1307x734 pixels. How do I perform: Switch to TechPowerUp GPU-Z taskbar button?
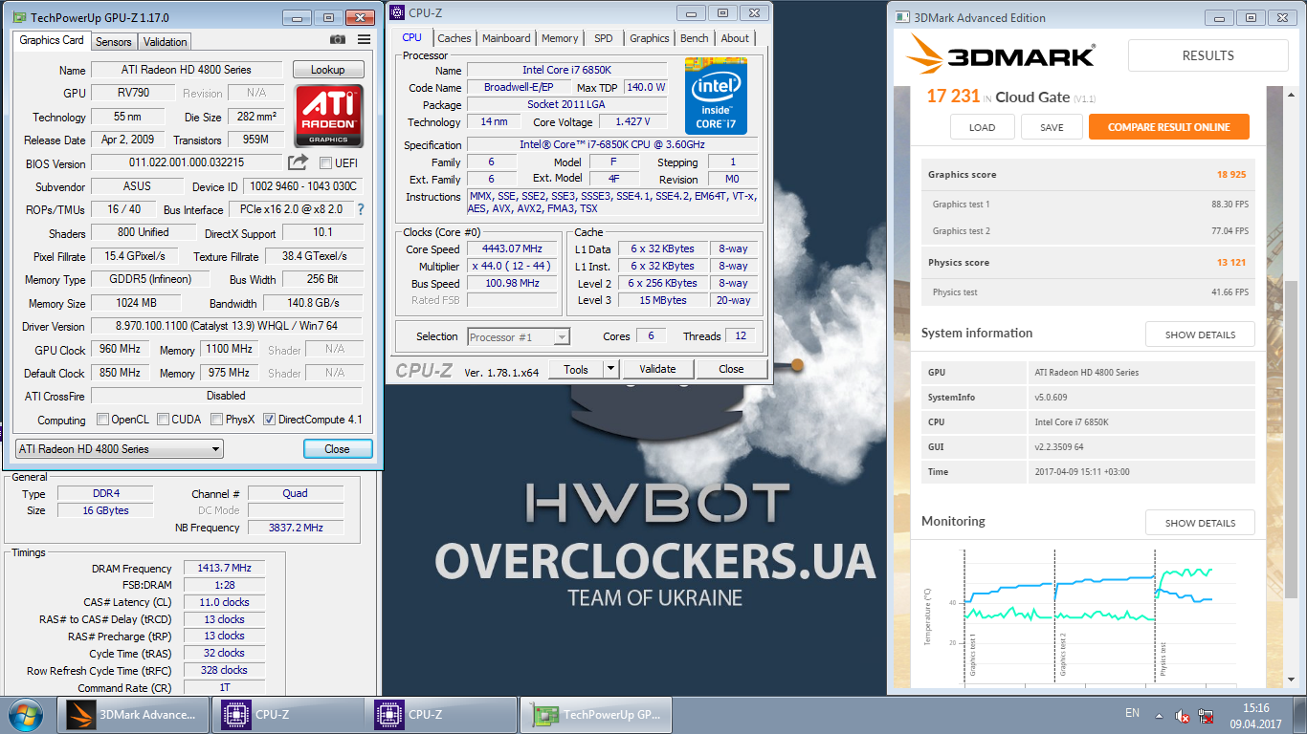(594, 714)
